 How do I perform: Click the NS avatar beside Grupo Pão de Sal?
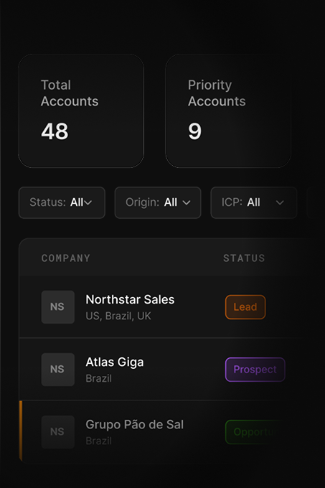coord(58,432)
